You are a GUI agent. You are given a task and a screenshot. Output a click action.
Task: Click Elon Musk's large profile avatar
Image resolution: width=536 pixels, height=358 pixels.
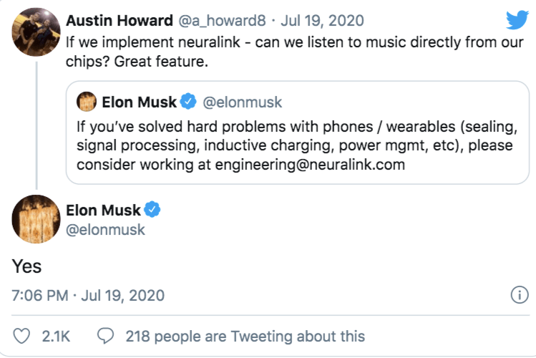coord(36,218)
